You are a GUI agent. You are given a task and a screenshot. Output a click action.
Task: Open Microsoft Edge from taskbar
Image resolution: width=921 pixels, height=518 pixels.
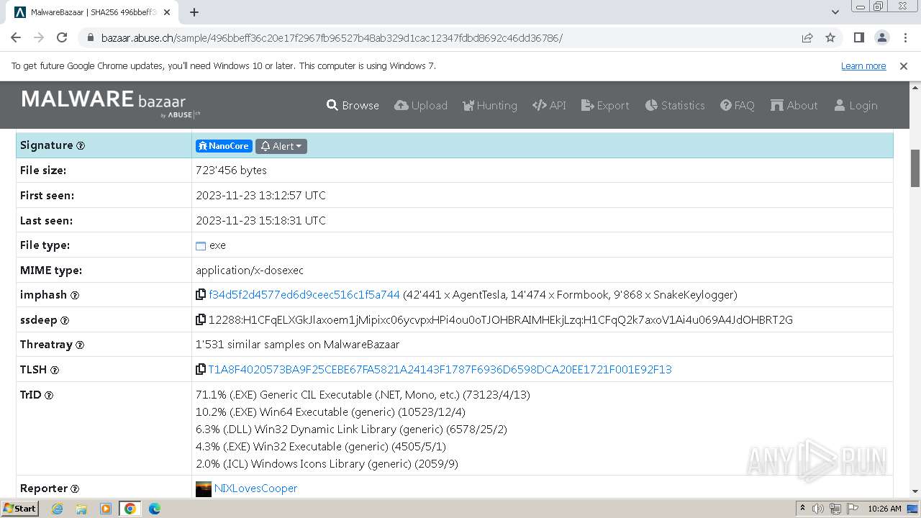tap(154, 509)
